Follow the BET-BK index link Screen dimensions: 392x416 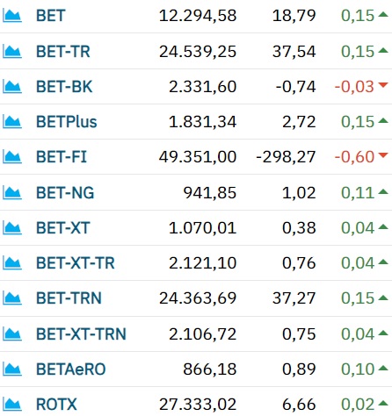click(x=64, y=87)
